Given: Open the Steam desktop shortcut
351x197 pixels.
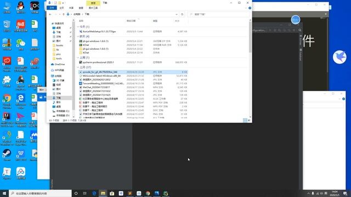Looking at the screenshot, I should [x=7, y=155].
